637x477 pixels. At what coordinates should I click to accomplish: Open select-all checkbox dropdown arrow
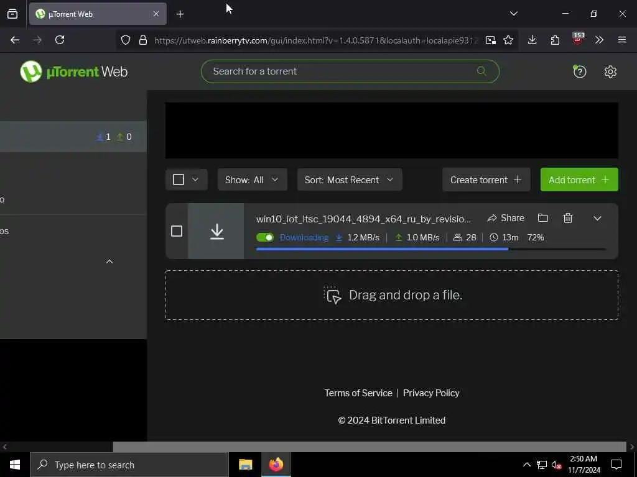(195, 179)
